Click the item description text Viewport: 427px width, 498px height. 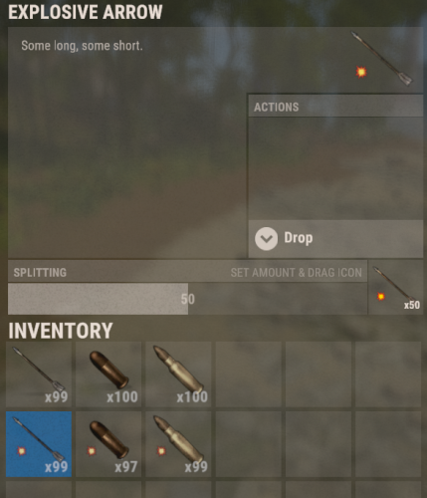click(x=82, y=46)
